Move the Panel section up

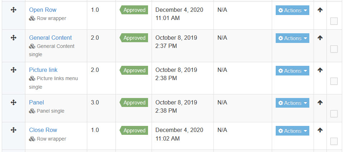point(320,102)
